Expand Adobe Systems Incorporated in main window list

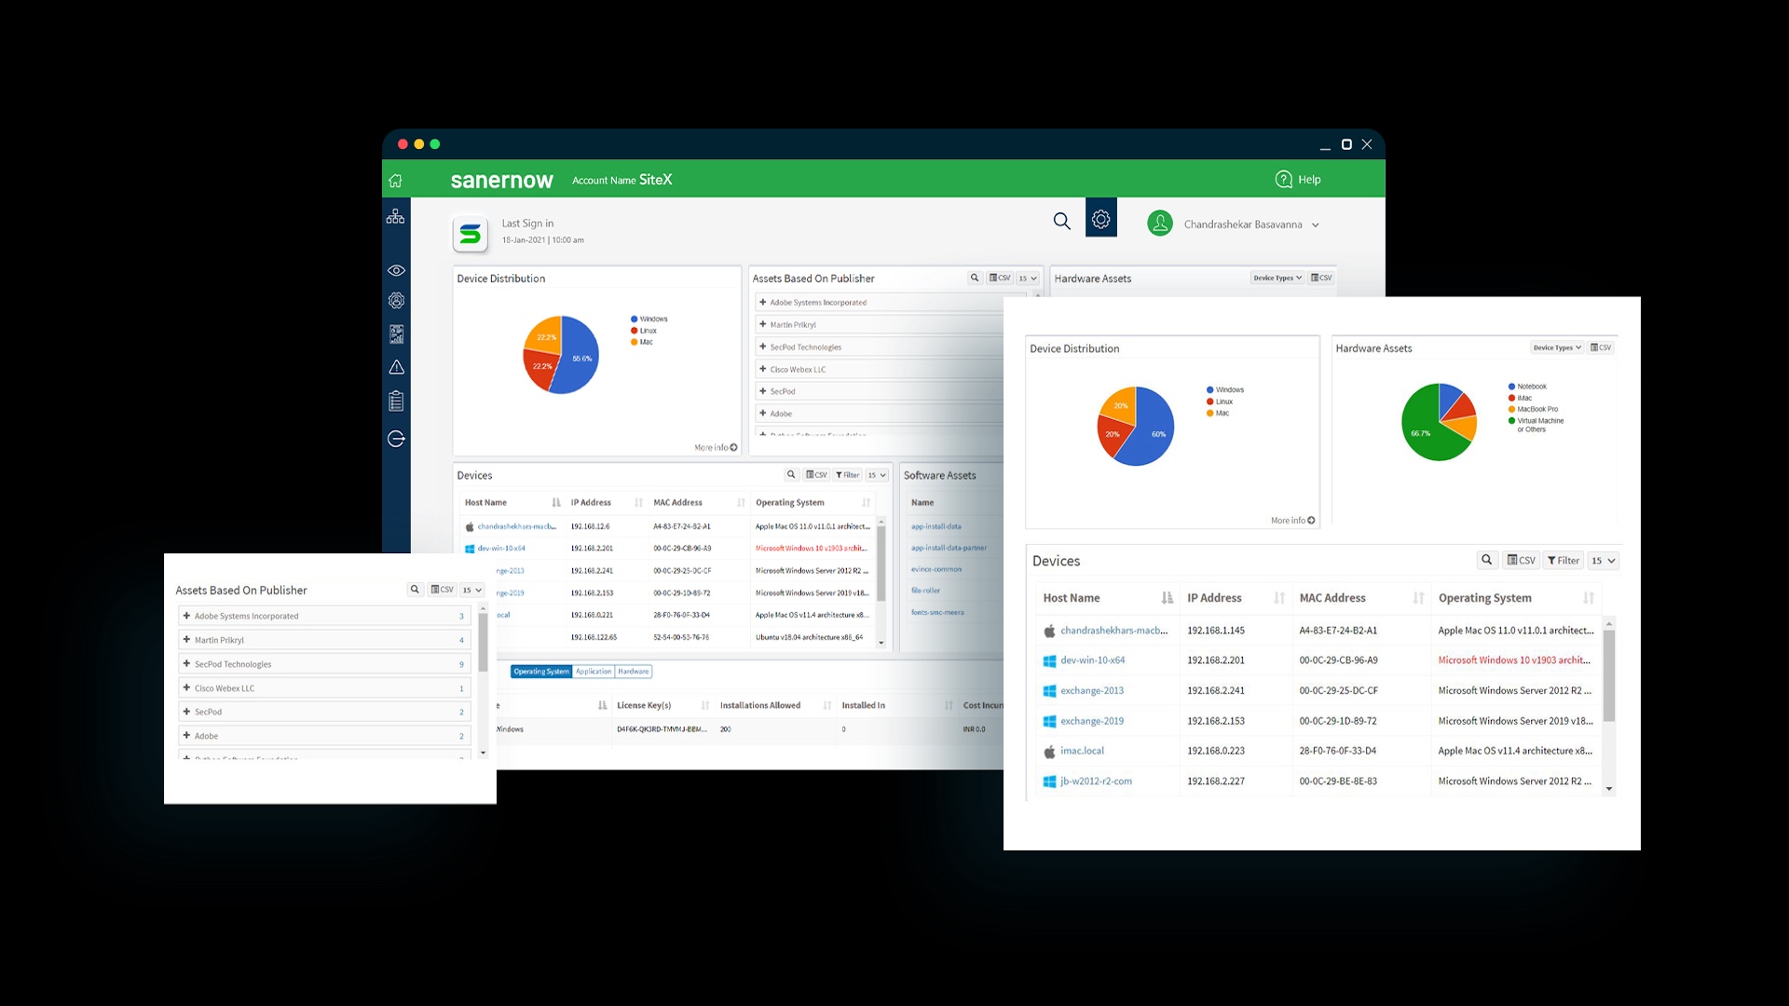point(762,302)
